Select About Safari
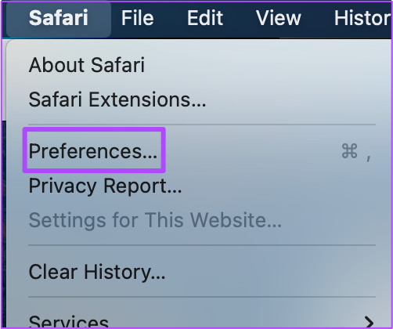This screenshot has height=329, width=393. [x=87, y=65]
